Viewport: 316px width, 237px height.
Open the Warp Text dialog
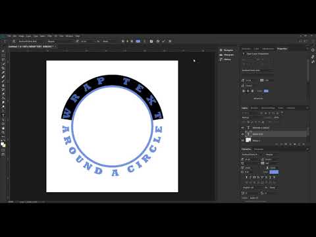[144, 41]
